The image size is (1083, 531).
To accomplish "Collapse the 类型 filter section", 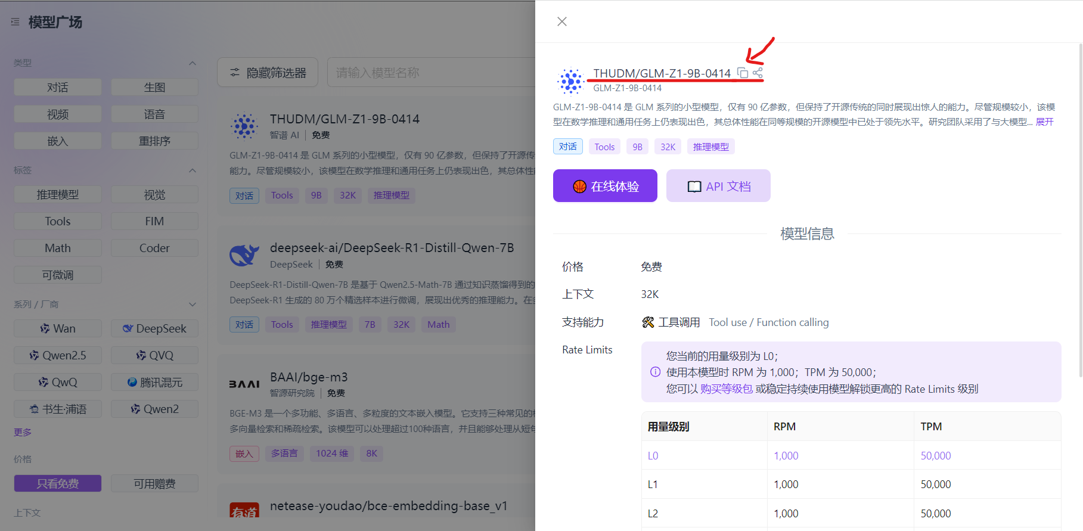I will tap(192, 63).
